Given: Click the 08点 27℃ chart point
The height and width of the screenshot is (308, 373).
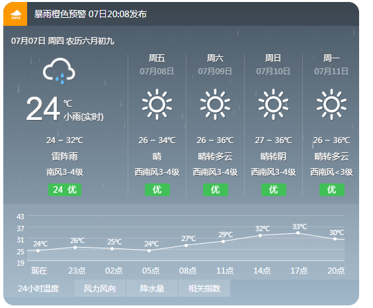Looking at the screenshot, I should click(x=186, y=245).
